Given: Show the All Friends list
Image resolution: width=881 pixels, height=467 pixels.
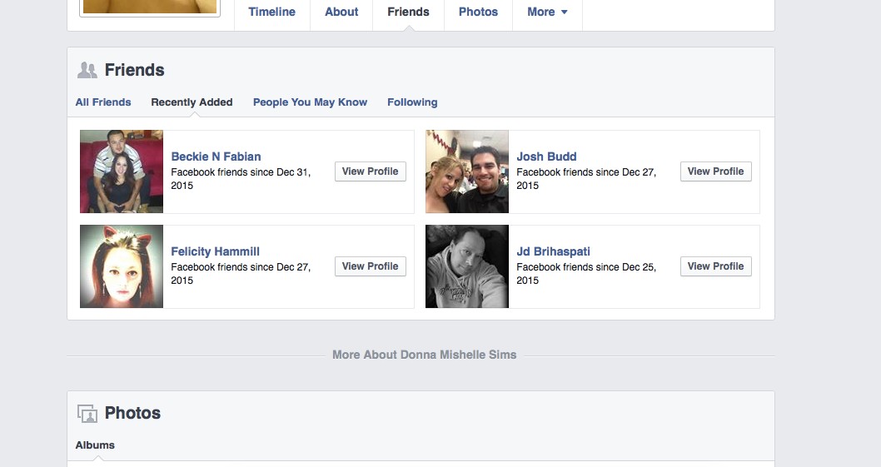Looking at the screenshot, I should point(103,102).
